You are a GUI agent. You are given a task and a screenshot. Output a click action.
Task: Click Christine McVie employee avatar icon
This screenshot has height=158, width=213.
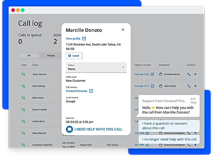tap(160, 74)
